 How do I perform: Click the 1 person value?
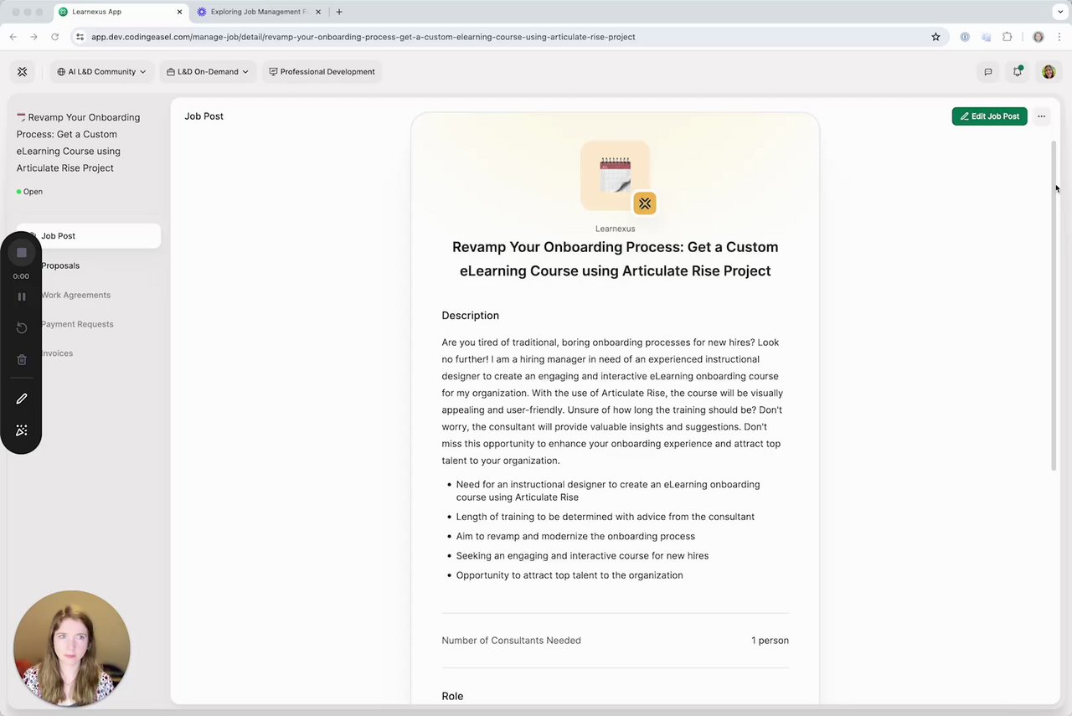click(x=770, y=641)
